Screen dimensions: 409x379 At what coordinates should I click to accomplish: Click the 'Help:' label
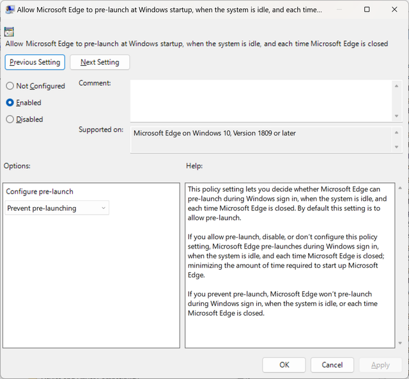click(x=194, y=166)
